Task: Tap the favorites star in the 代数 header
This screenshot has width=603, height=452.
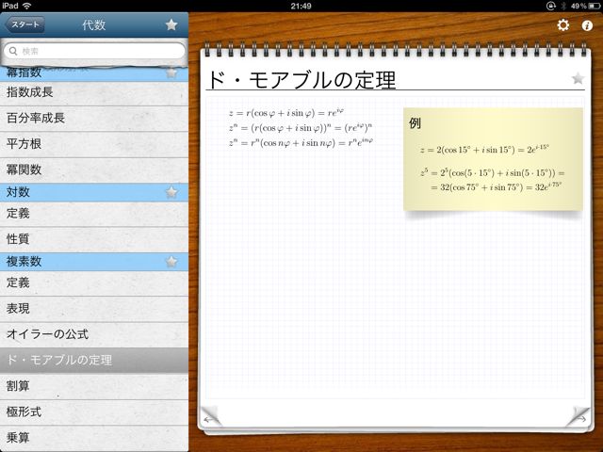Action: tap(171, 25)
